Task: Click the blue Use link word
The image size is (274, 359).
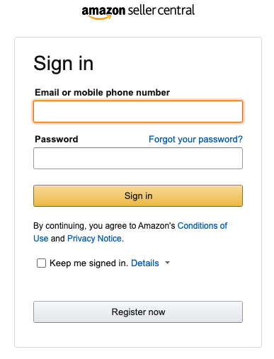Action: (x=41, y=239)
